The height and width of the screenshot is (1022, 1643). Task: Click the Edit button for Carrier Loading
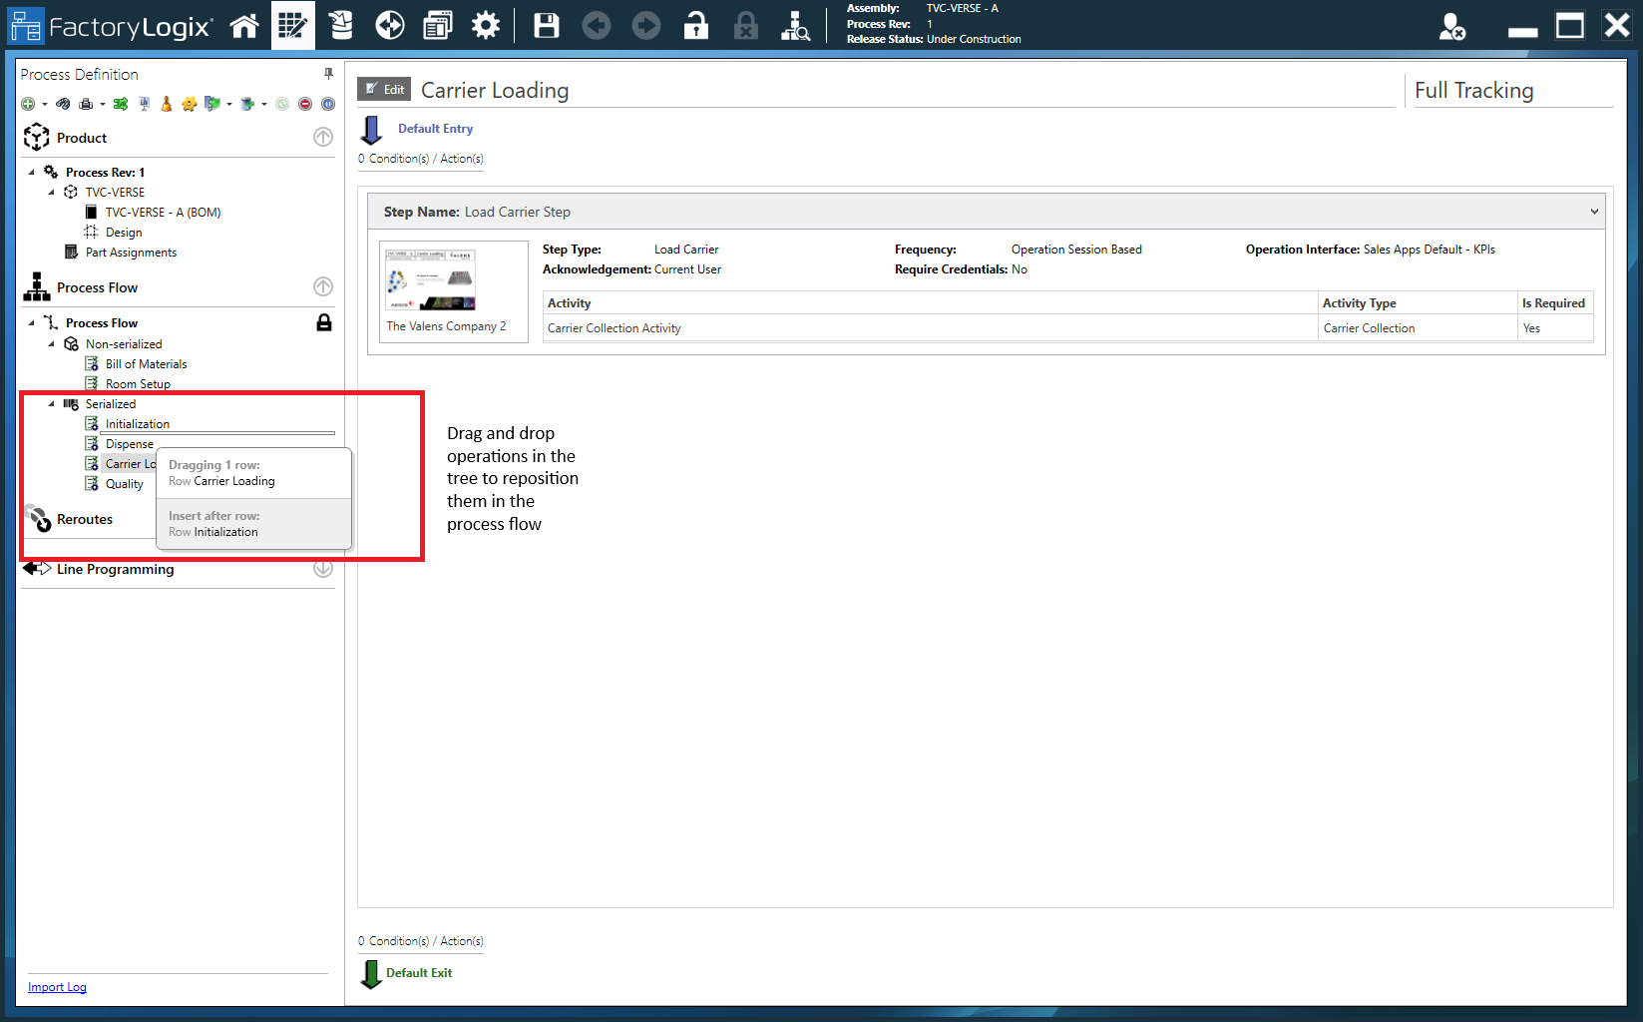(384, 89)
